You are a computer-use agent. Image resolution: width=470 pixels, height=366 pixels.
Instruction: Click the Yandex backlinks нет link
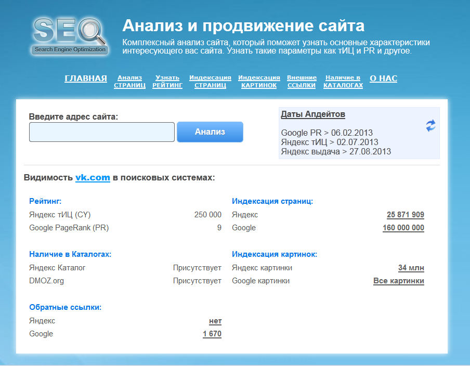point(215,321)
